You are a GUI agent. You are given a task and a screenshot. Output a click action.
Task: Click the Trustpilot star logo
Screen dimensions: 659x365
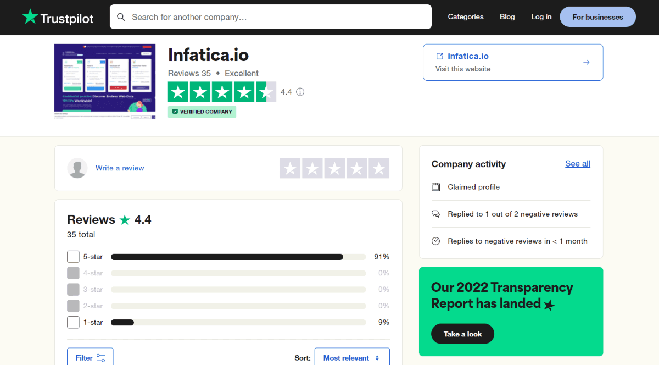tap(30, 16)
